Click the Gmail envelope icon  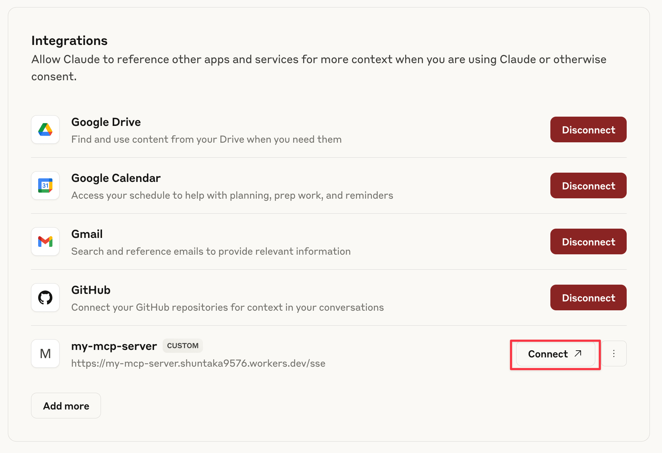pyautogui.click(x=45, y=241)
